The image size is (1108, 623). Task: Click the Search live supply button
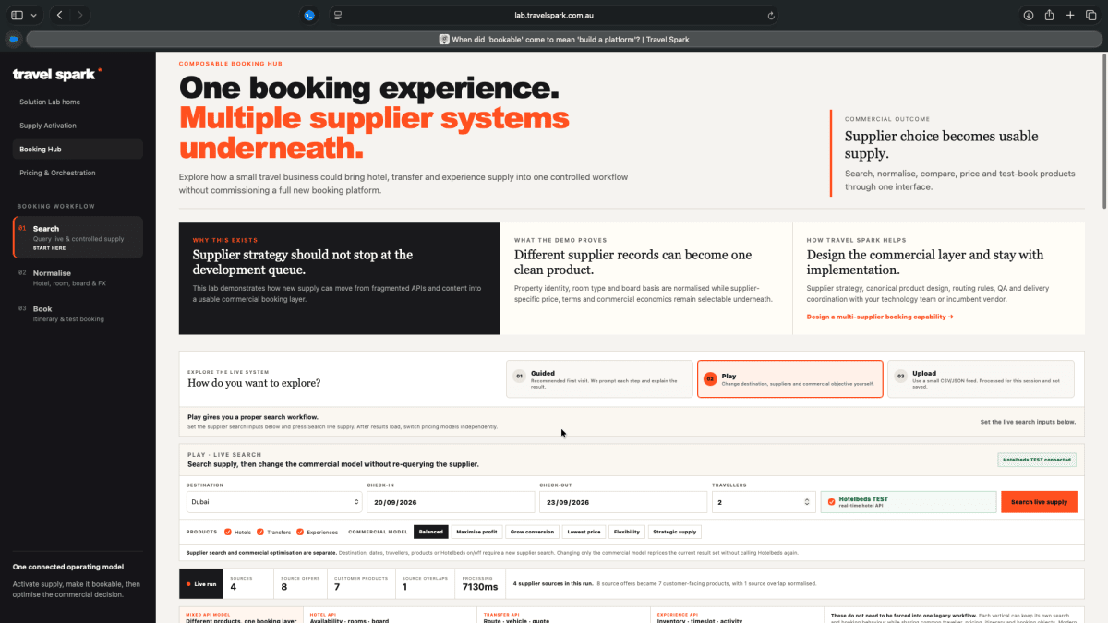pos(1039,502)
